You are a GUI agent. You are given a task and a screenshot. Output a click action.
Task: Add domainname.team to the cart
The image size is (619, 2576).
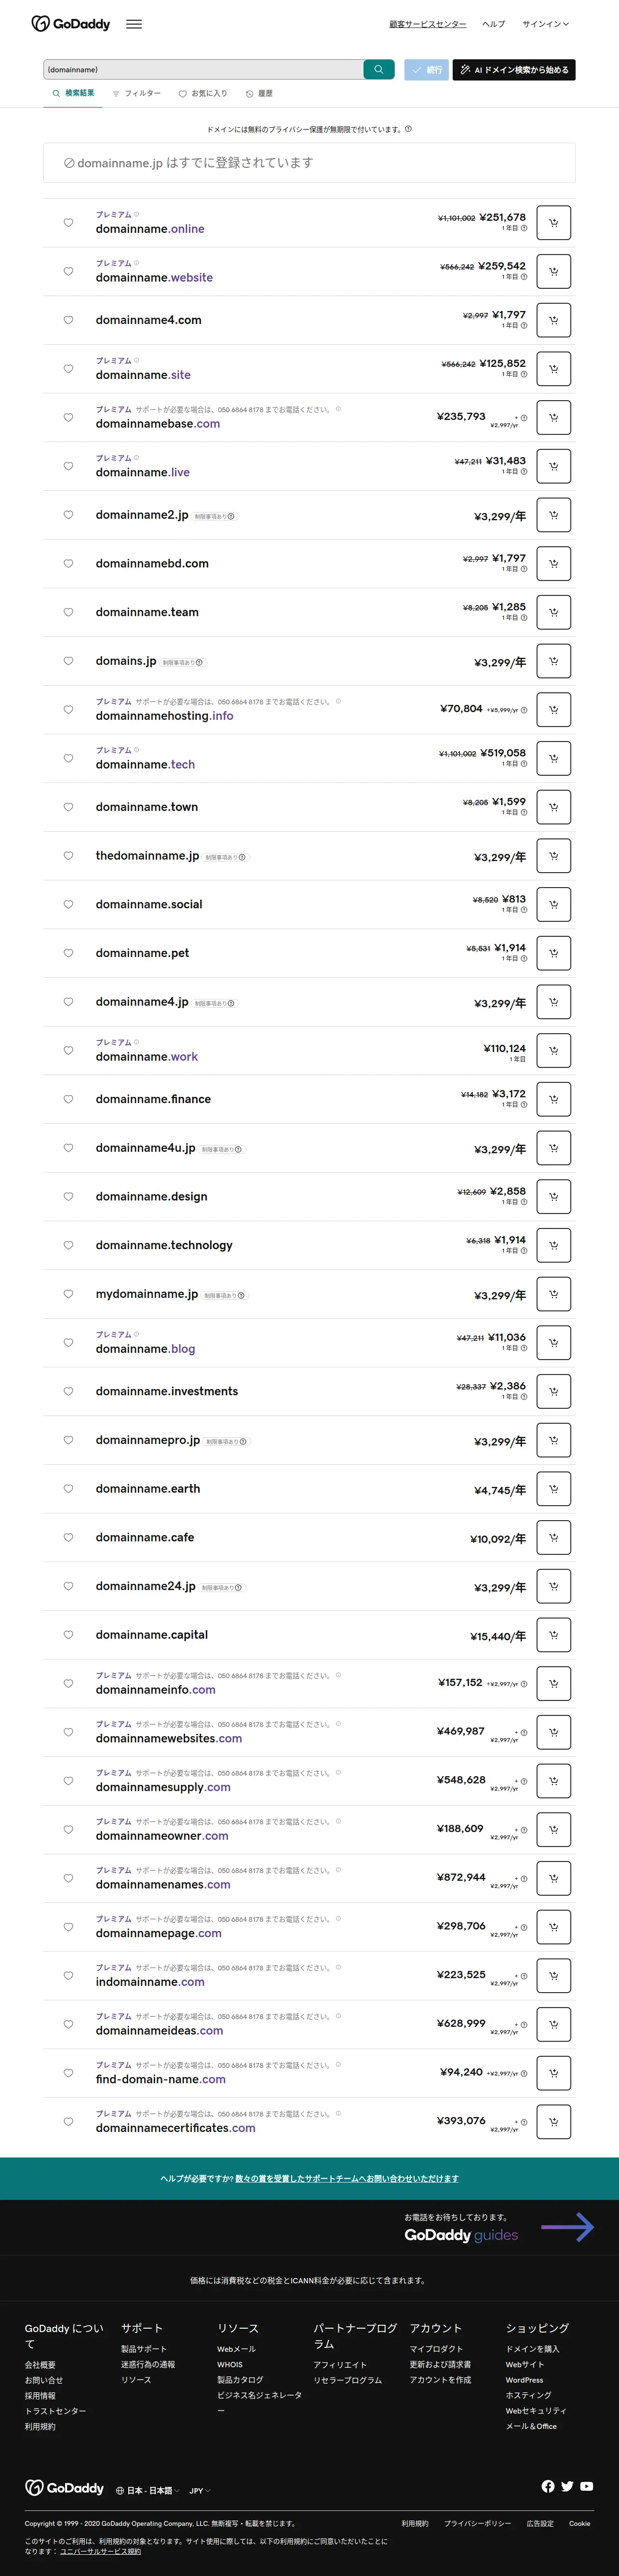click(553, 612)
